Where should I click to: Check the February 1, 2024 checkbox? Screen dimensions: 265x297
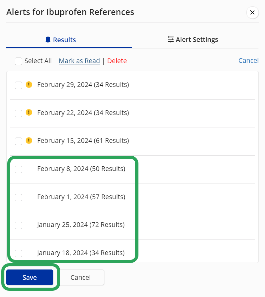18,197
